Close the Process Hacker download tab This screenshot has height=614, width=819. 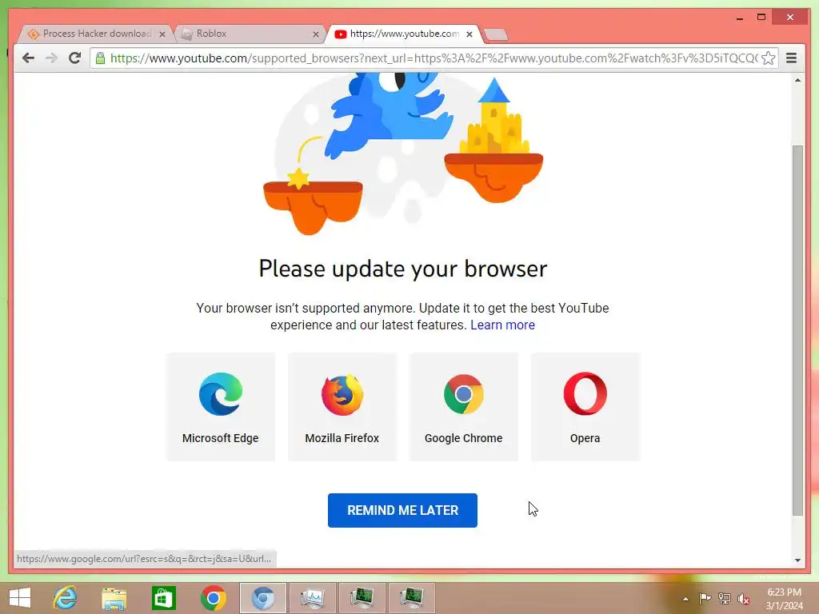162,34
